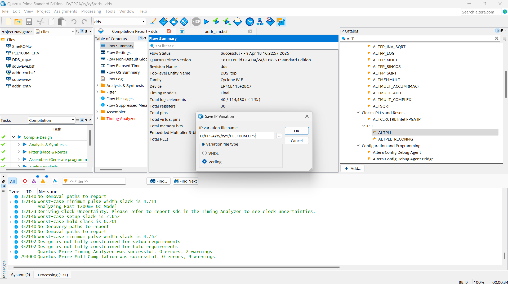Click the Find Next button

pos(186,181)
